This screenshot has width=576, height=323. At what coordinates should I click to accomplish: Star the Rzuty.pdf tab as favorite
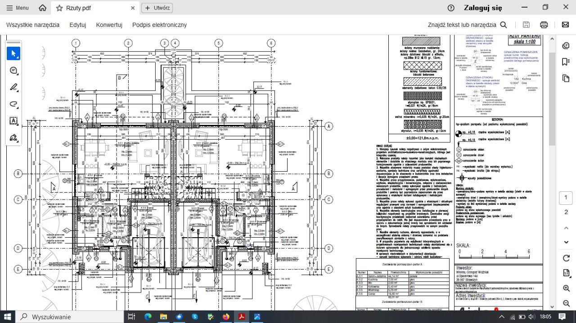click(x=59, y=8)
